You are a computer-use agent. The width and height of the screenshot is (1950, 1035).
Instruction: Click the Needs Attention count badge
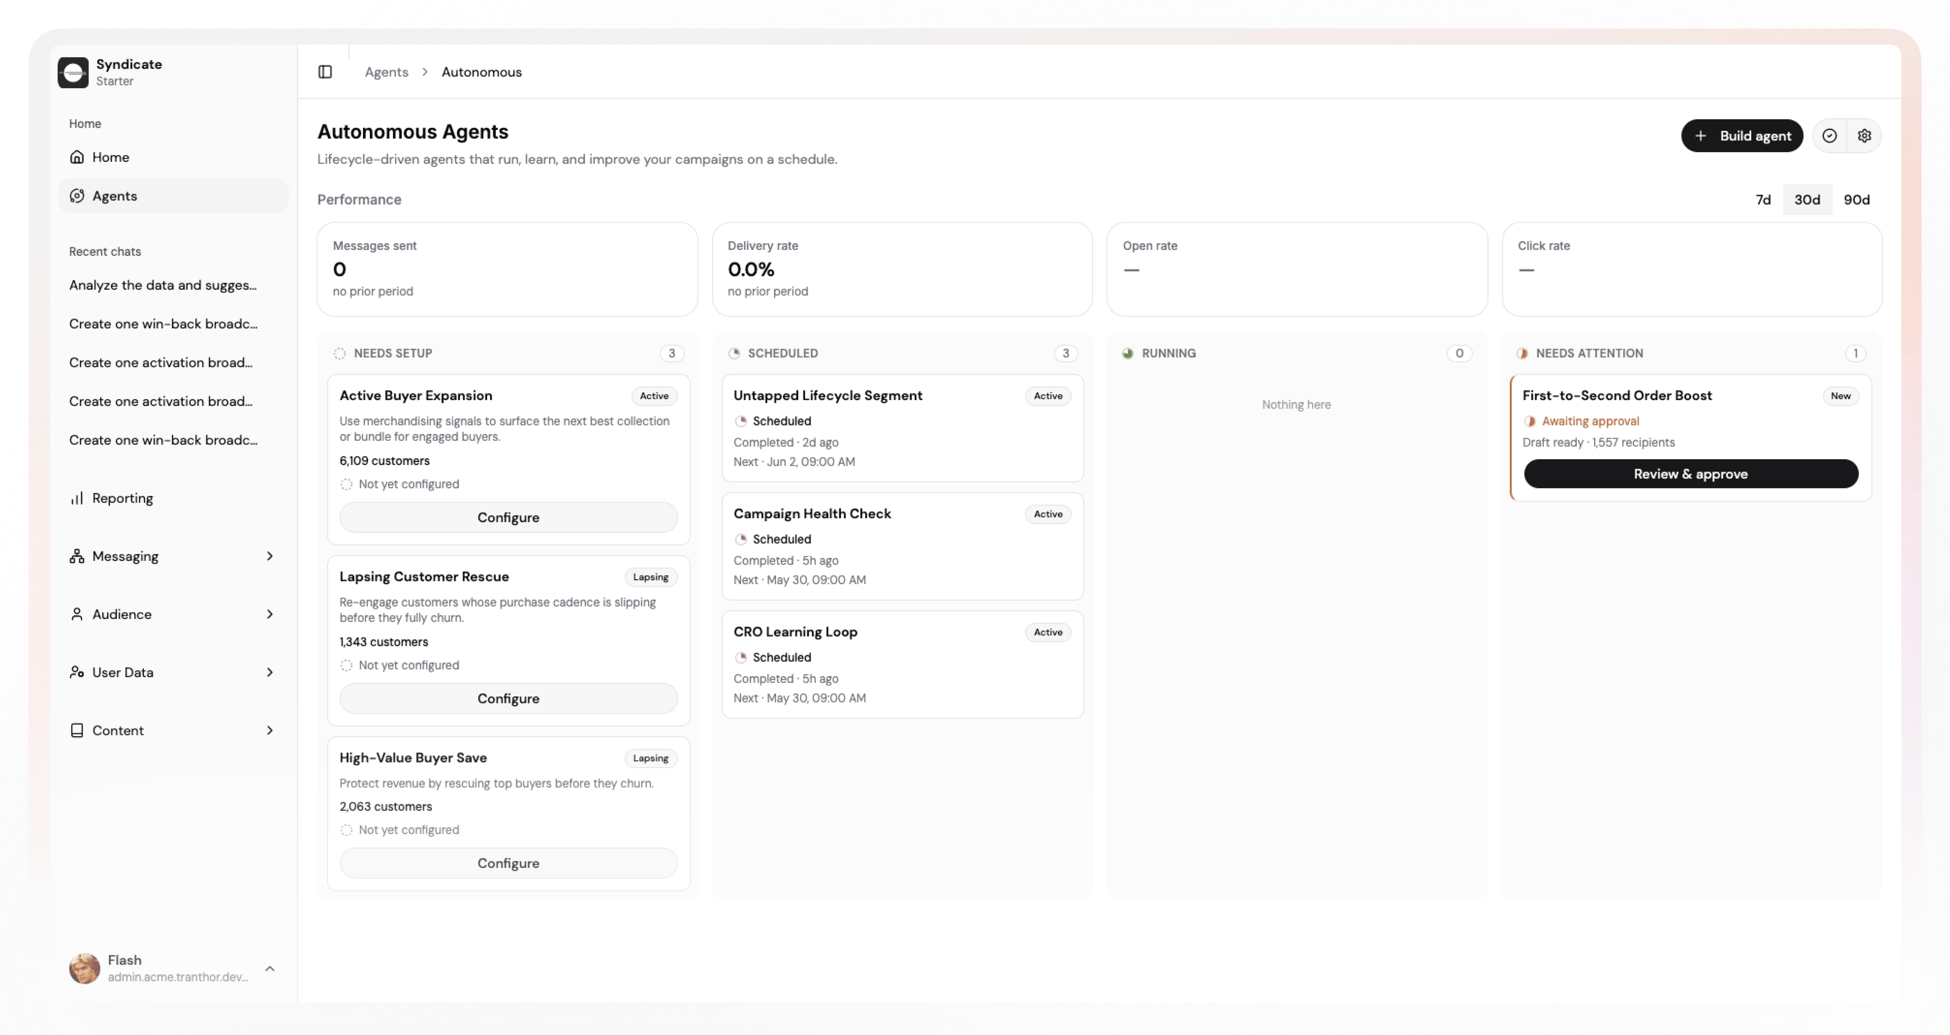(x=1855, y=353)
